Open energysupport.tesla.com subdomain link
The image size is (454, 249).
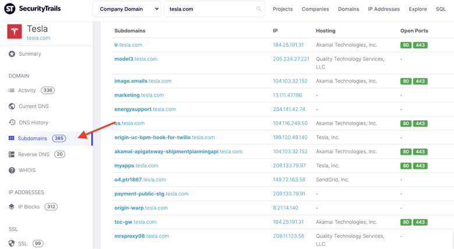click(x=145, y=109)
